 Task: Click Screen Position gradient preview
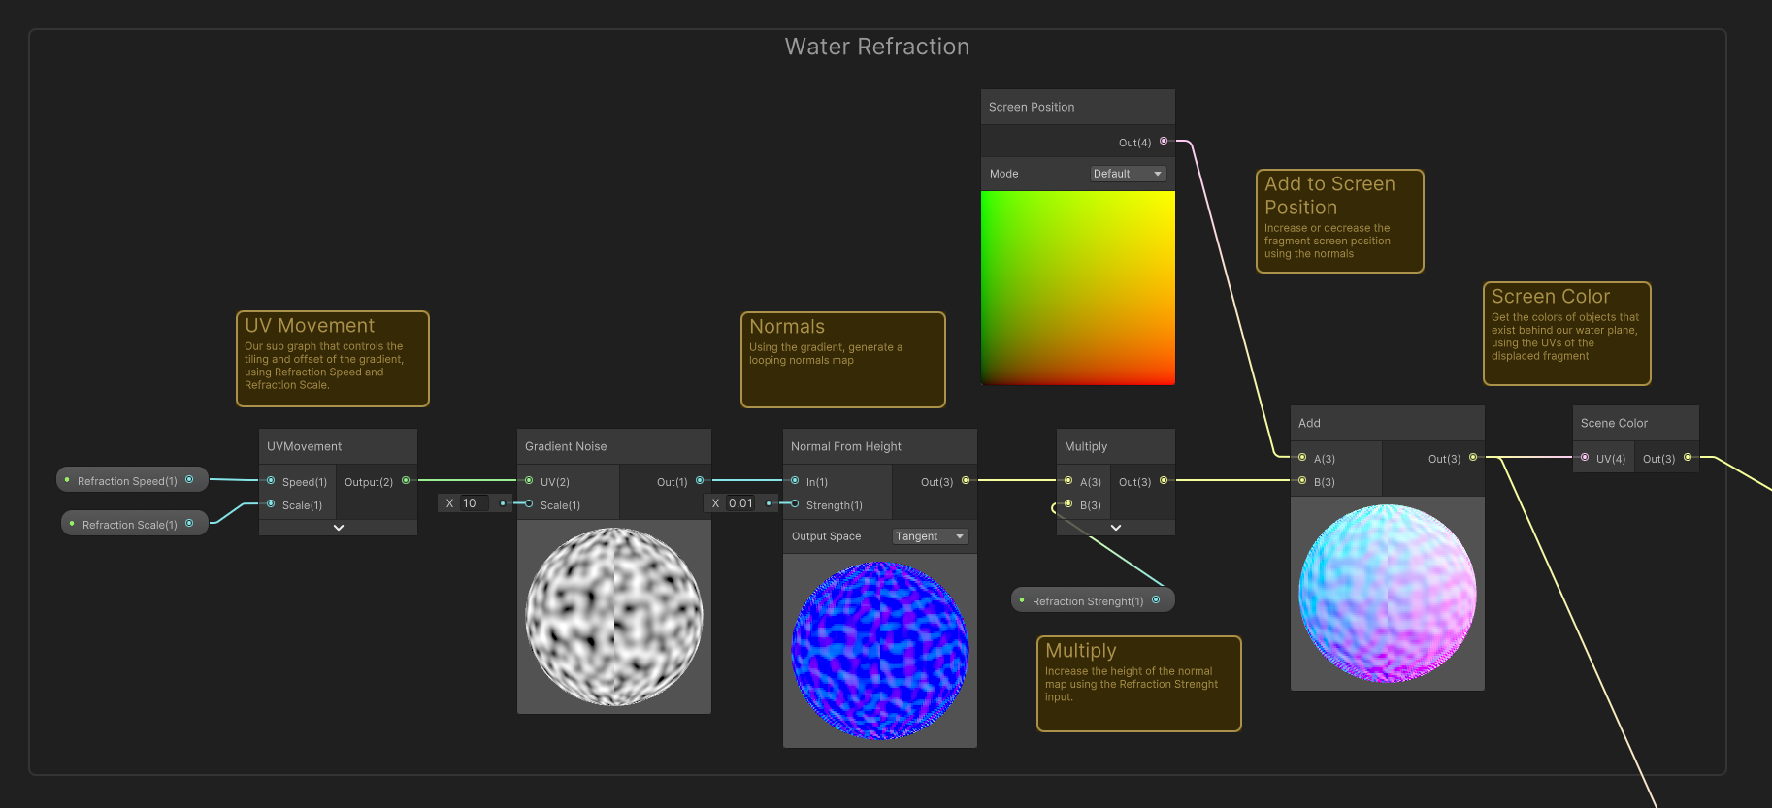pos(1078,288)
